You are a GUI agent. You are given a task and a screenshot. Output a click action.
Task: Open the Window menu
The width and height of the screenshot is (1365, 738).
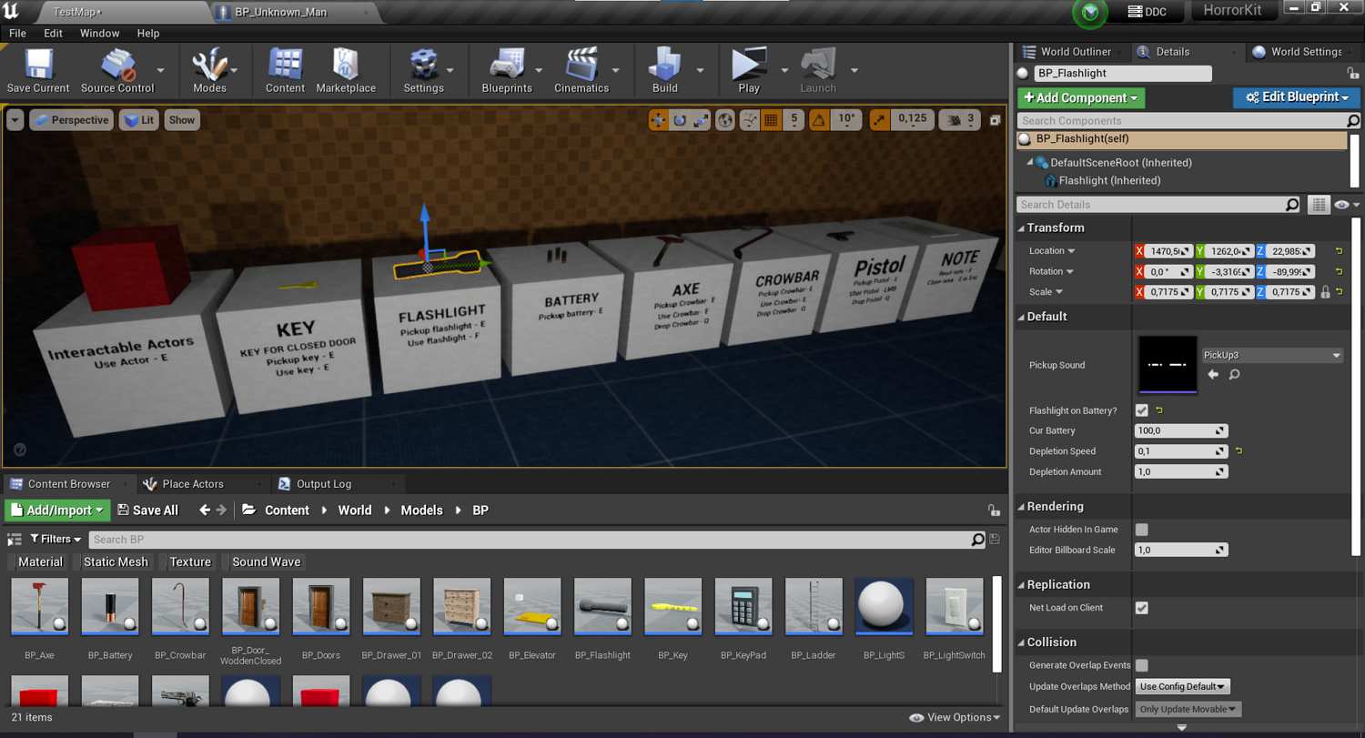99,33
